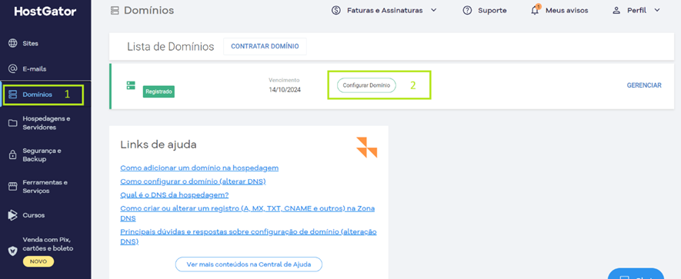
Task: Open link Principais dúvidas e respostas sobre configuração
Action: coord(249,237)
